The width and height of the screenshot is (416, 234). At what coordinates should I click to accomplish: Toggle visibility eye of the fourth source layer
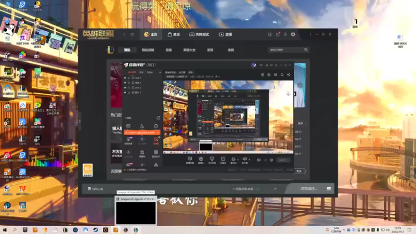[x=125, y=93]
